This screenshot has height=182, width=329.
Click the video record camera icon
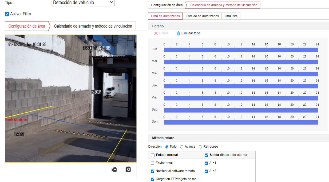coord(114,169)
